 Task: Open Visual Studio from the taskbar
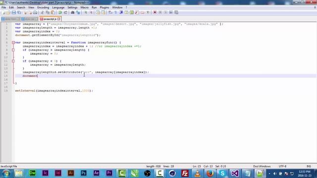(235, 173)
